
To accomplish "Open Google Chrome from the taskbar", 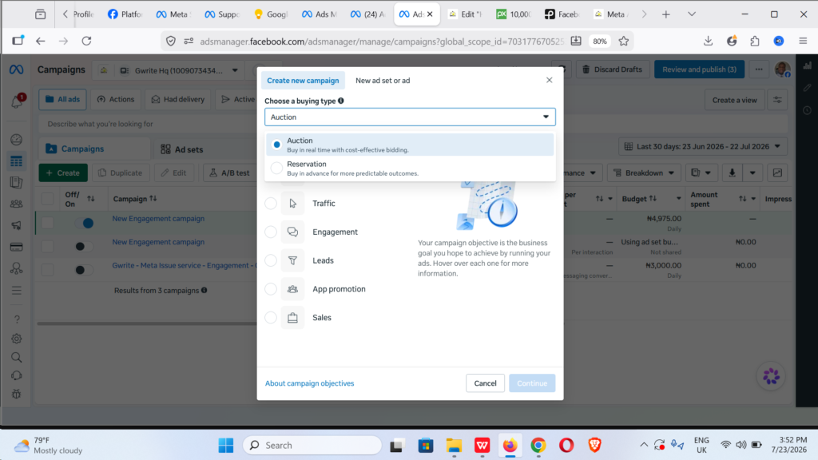I will pos(538,446).
